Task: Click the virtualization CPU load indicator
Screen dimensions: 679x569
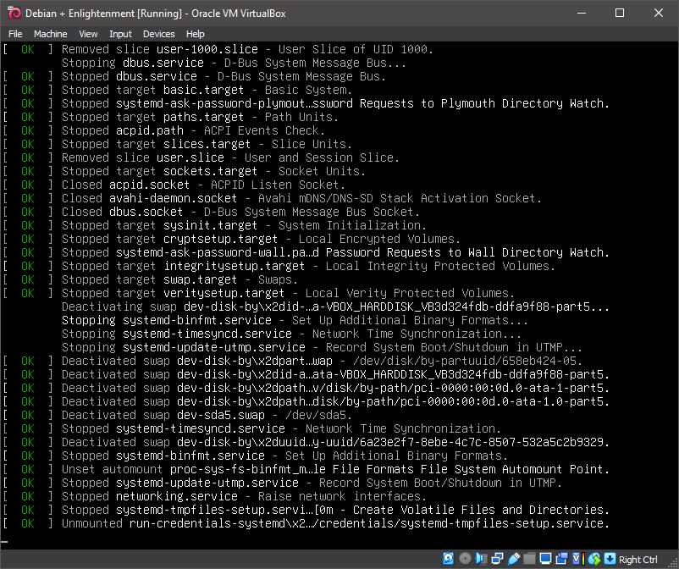Action: (577, 559)
